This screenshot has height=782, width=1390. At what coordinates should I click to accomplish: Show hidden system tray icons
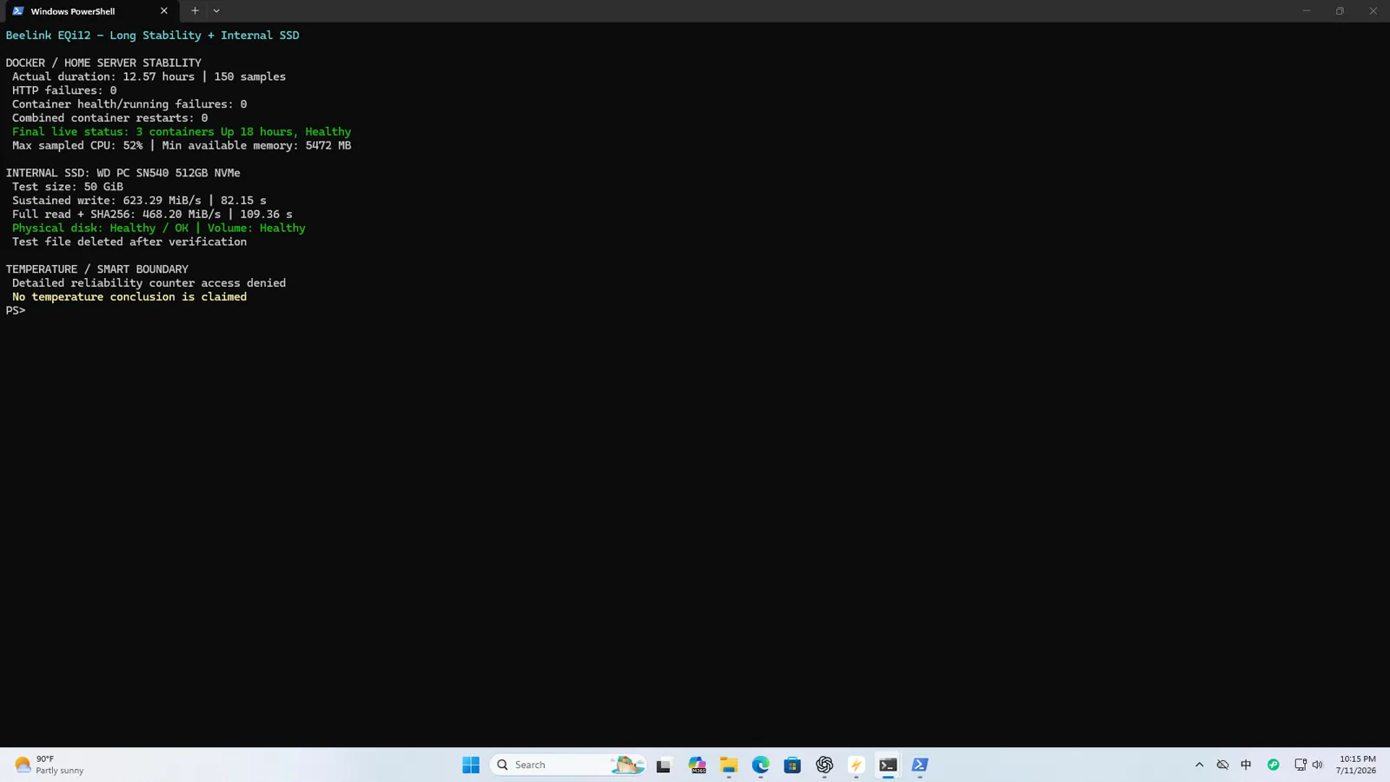click(x=1200, y=765)
